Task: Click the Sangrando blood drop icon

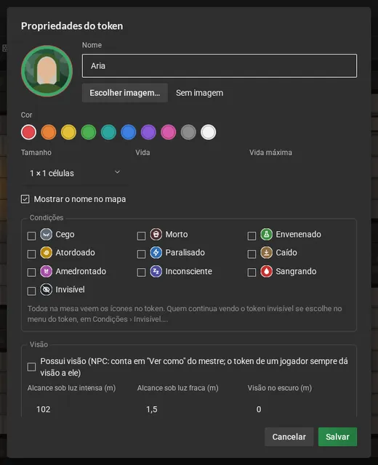Action: tap(266, 271)
